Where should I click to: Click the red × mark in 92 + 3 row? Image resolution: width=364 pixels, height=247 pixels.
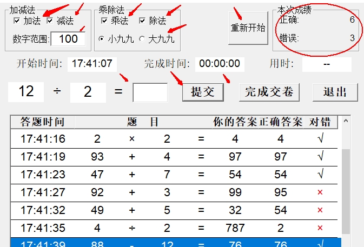pos(320,192)
